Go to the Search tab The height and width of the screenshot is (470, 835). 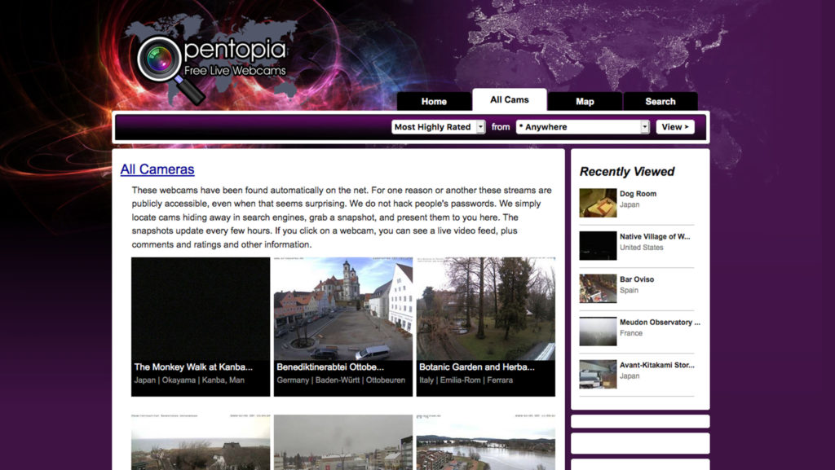[660, 101]
